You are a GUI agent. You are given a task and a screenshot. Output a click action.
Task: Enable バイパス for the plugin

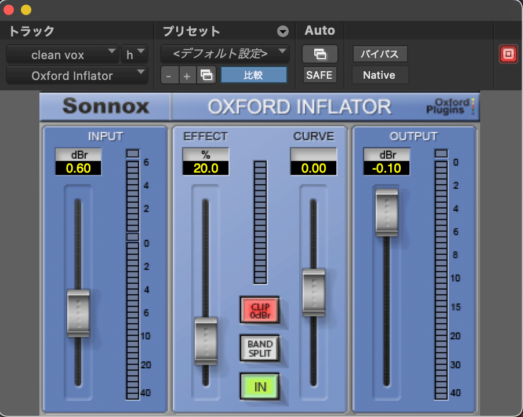pos(380,54)
